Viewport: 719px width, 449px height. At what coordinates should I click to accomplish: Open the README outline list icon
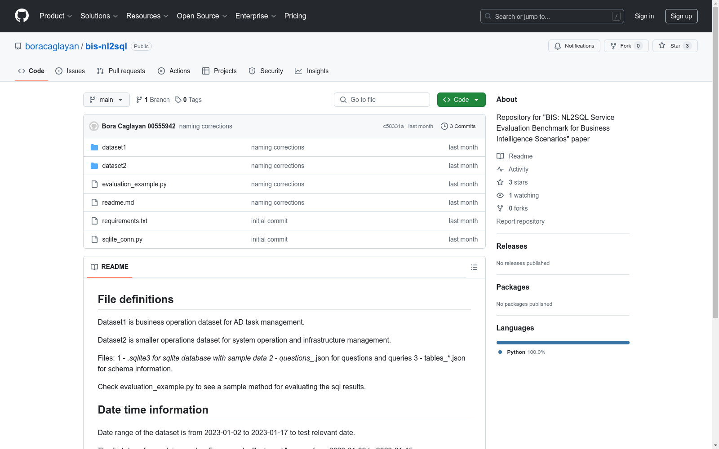(474, 267)
